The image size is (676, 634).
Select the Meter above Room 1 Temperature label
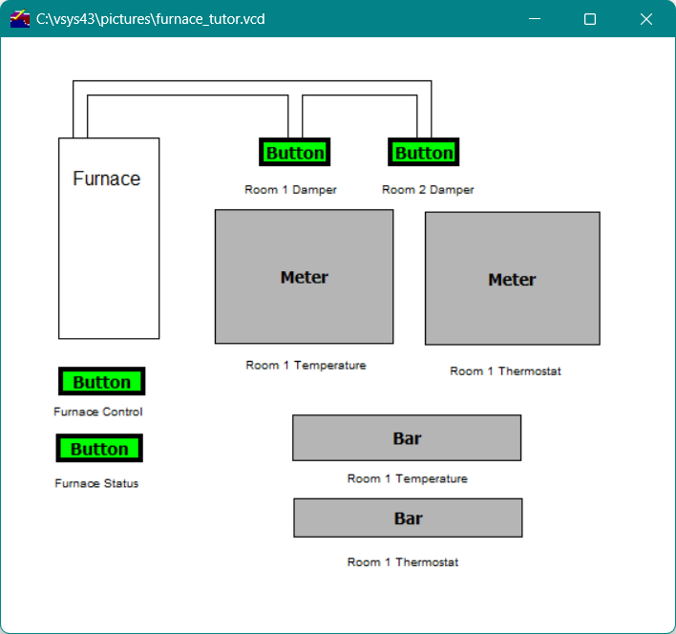click(304, 277)
